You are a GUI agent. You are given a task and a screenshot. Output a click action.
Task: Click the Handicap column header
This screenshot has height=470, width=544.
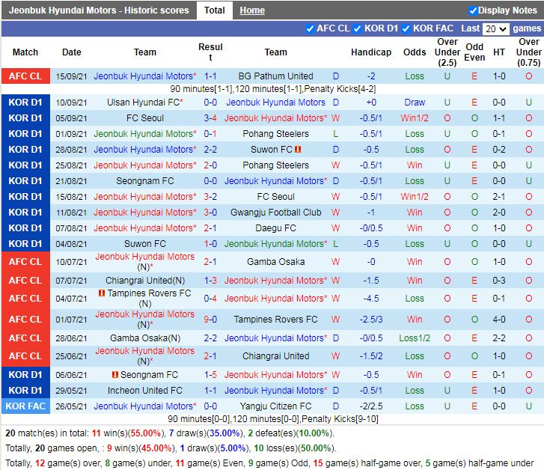coord(370,52)
